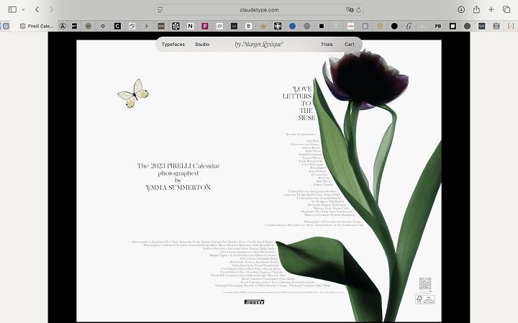Switch to the white N favicon tab
The width and height of the screenshot is (518, 323).
click(x=190, y=26)
